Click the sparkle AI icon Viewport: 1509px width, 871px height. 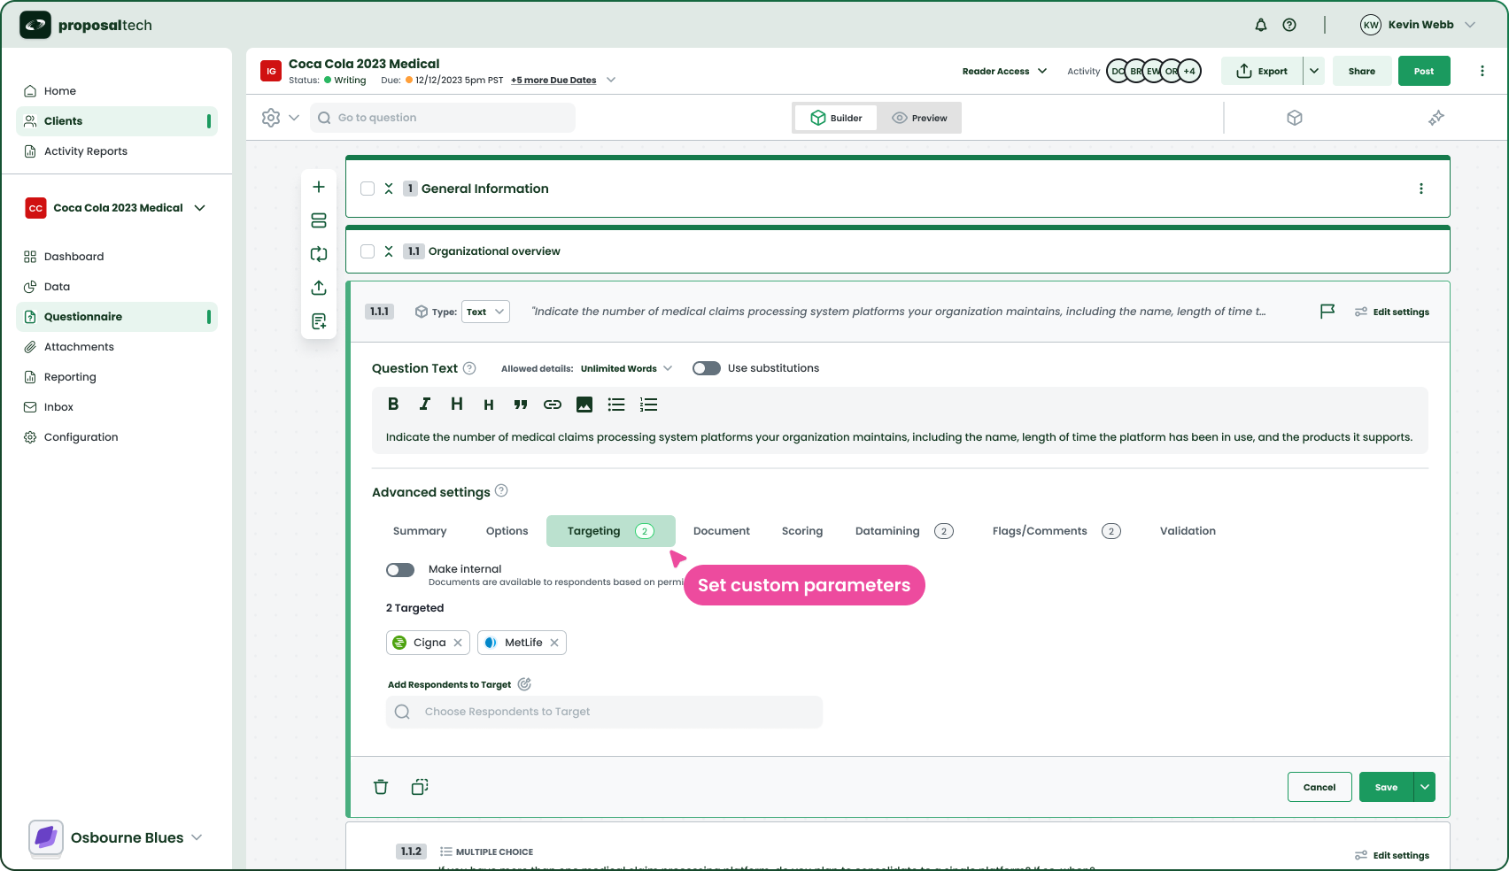[1436, 118]
